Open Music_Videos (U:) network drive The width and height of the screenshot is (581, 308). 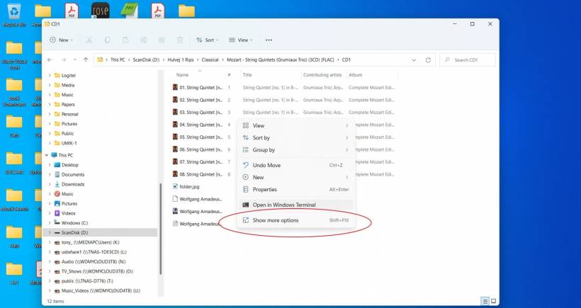97,291
